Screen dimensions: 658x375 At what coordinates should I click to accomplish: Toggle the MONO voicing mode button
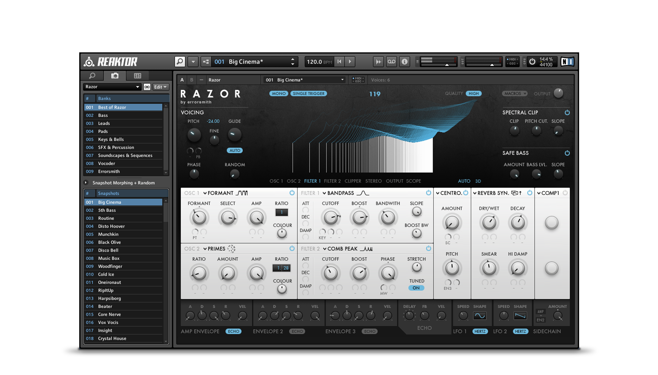[x=279, y=94]
